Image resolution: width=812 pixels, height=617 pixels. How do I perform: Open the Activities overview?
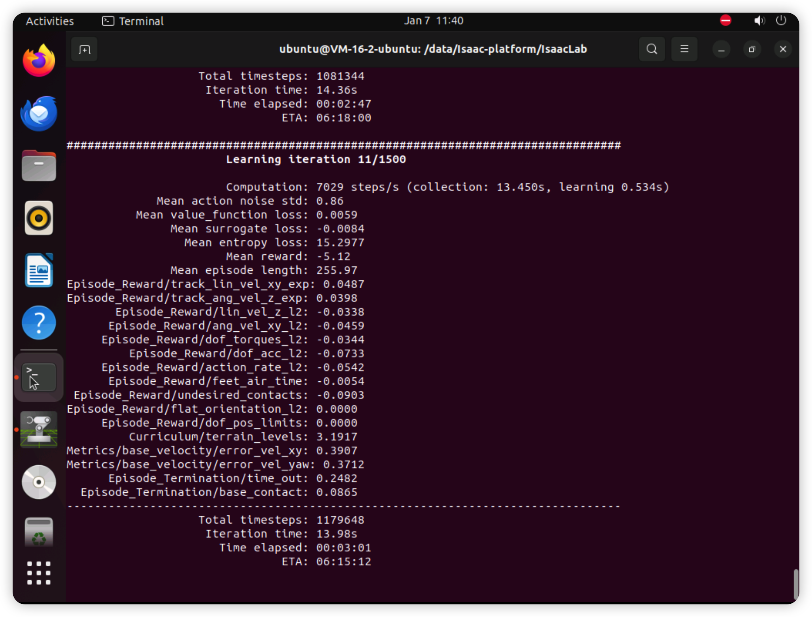pos(50,21)
